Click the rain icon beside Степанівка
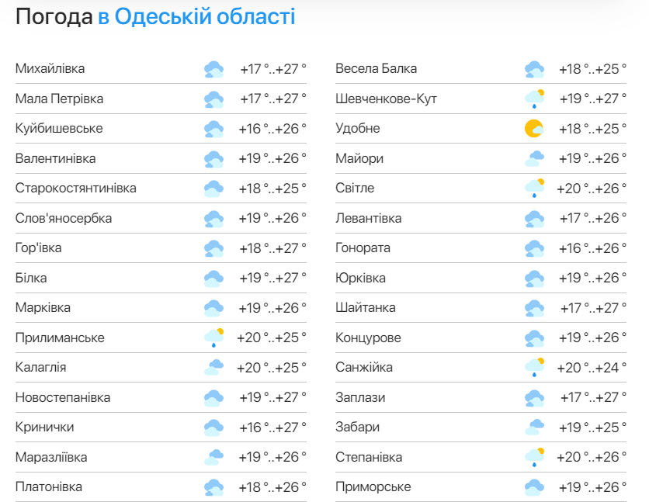 pos(534,457)
